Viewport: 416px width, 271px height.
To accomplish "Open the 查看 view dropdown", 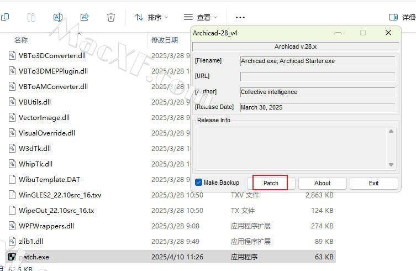I will [201, 18].
